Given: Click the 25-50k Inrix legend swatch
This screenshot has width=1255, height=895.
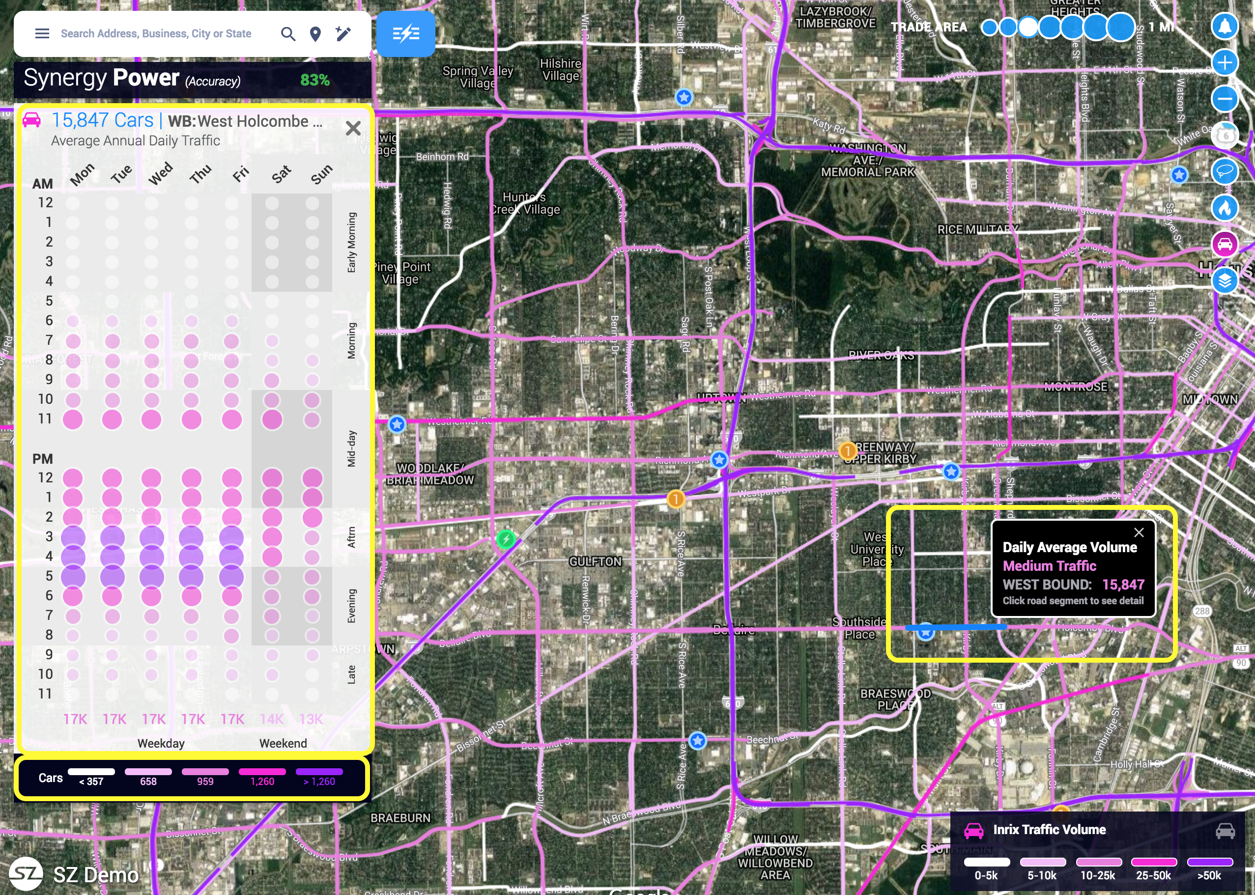Looking at the screenshot, I should tap(1154, 862).
